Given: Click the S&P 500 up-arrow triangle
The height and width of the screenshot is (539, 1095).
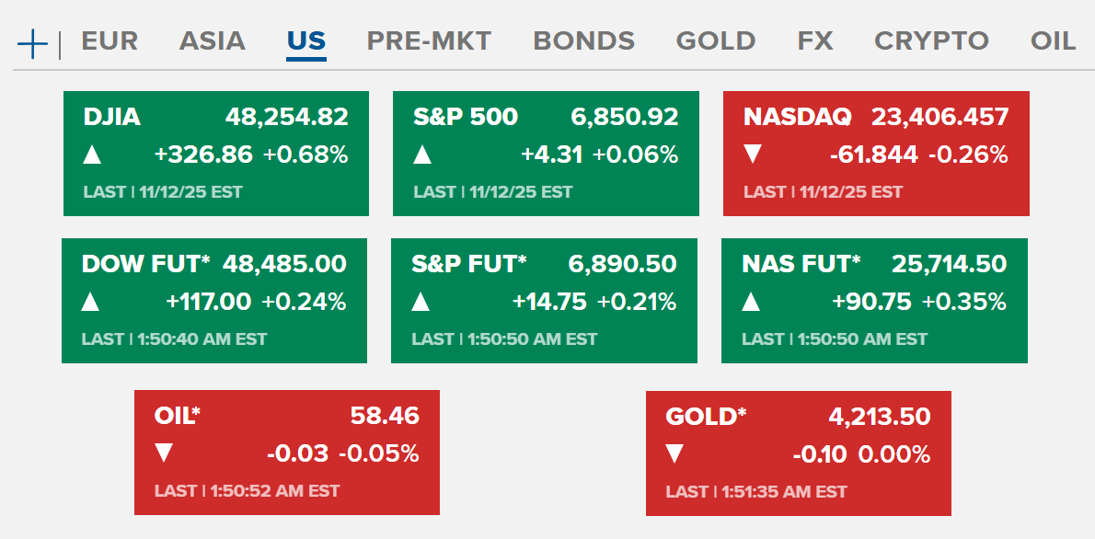Looking at the screenshot, I should point(422,155).
